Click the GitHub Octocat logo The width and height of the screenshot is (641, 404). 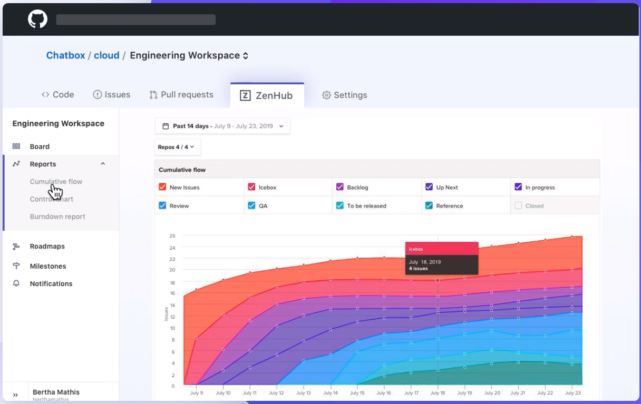38,19
